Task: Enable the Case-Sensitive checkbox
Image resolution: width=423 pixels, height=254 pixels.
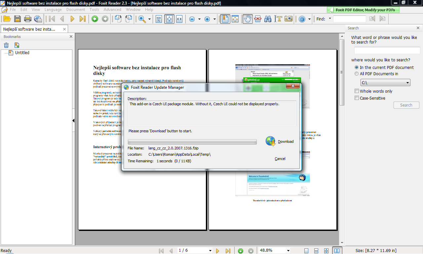Action: tap(357, 98)
